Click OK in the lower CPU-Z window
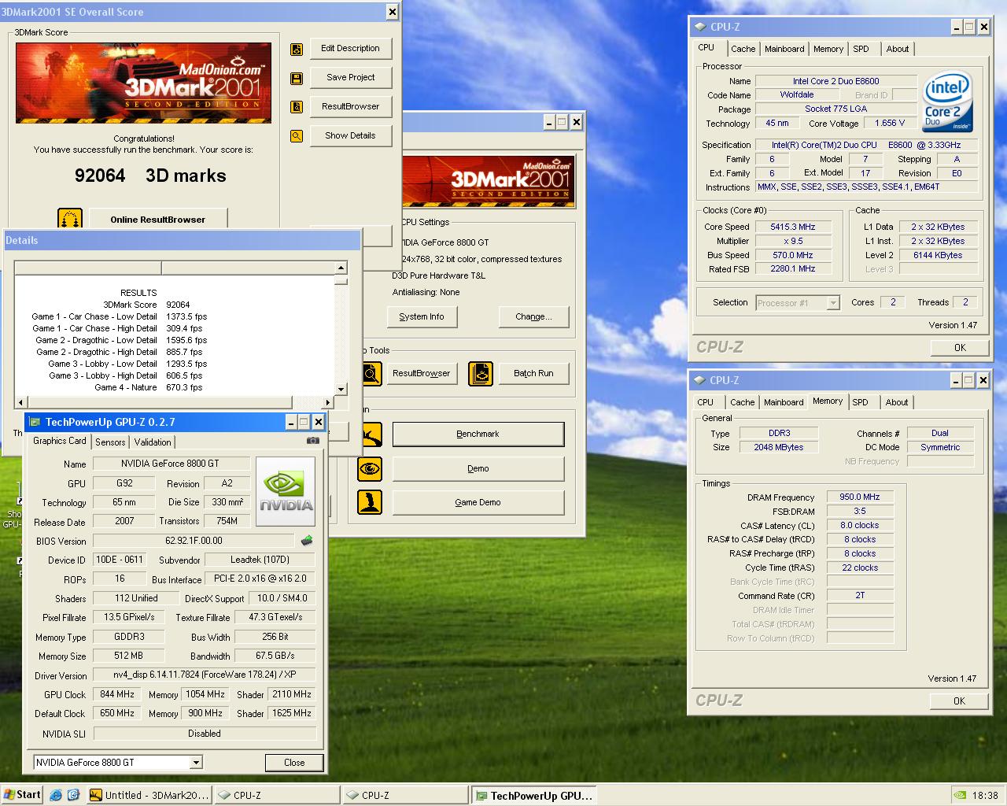1007x806 pixels. point(960,701)
